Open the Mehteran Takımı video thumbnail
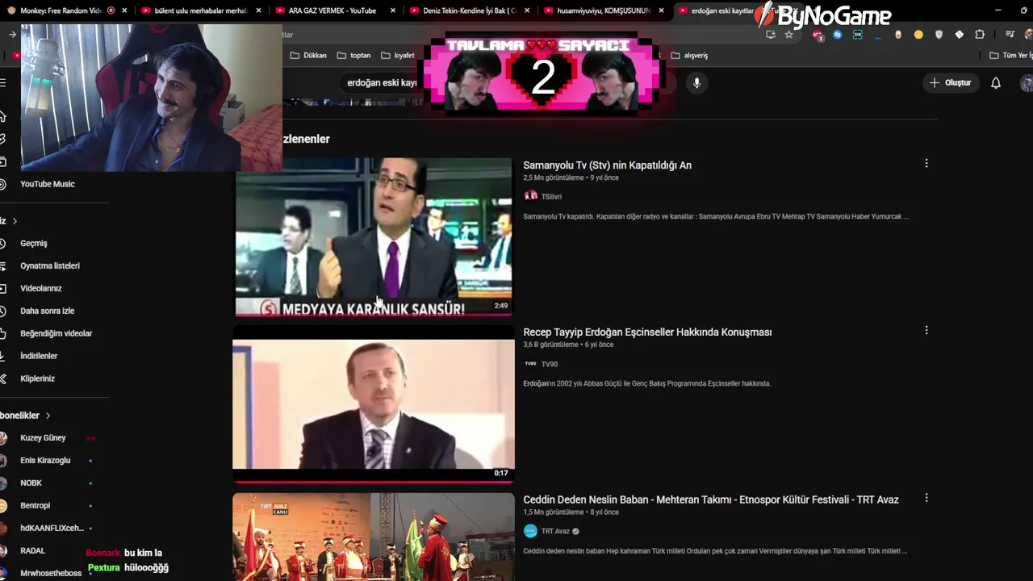 [x=373, y=537]
